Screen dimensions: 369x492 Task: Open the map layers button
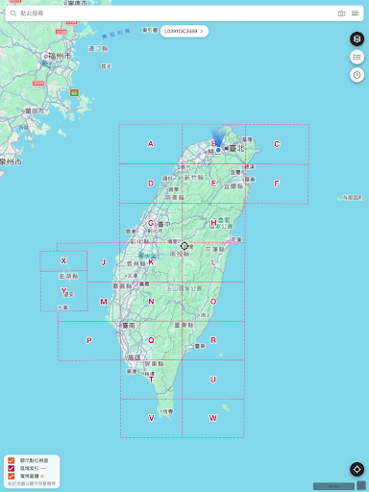357,39
